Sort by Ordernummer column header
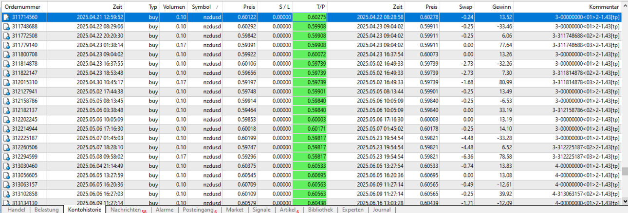The image size is (628, 213). (x=23, y=7)
